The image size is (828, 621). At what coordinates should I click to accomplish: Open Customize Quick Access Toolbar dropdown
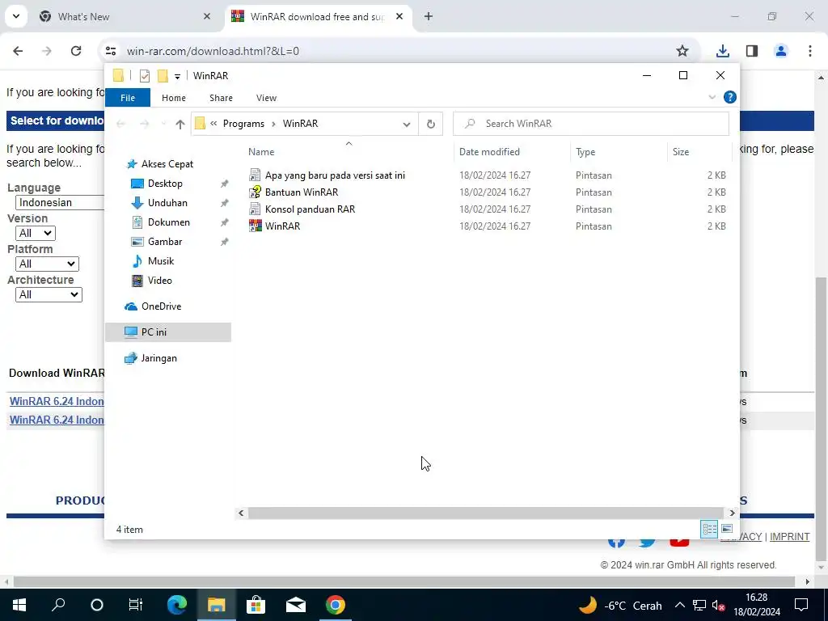click(177, 77)
